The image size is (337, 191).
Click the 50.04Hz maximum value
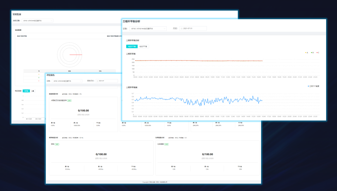click(67, 169)
